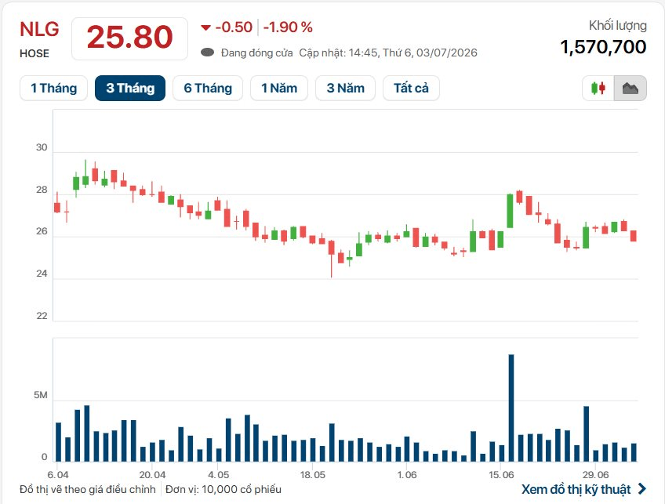Select the 1 Năm time range
This screenshot has height=504, width=665.
(x=279, y=88)
